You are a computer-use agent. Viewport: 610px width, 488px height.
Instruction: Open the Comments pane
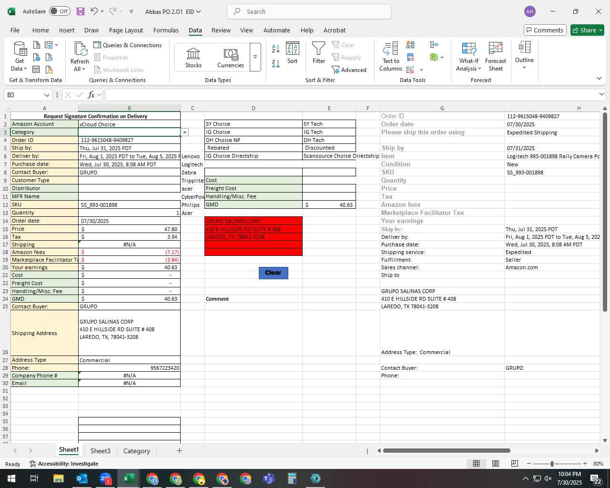(x=545, y=30)
